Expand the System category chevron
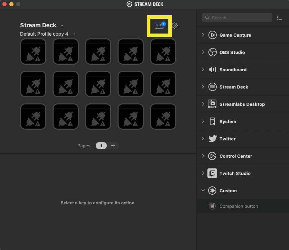Viewport: 289px width, 250px height. coord(203,121)
